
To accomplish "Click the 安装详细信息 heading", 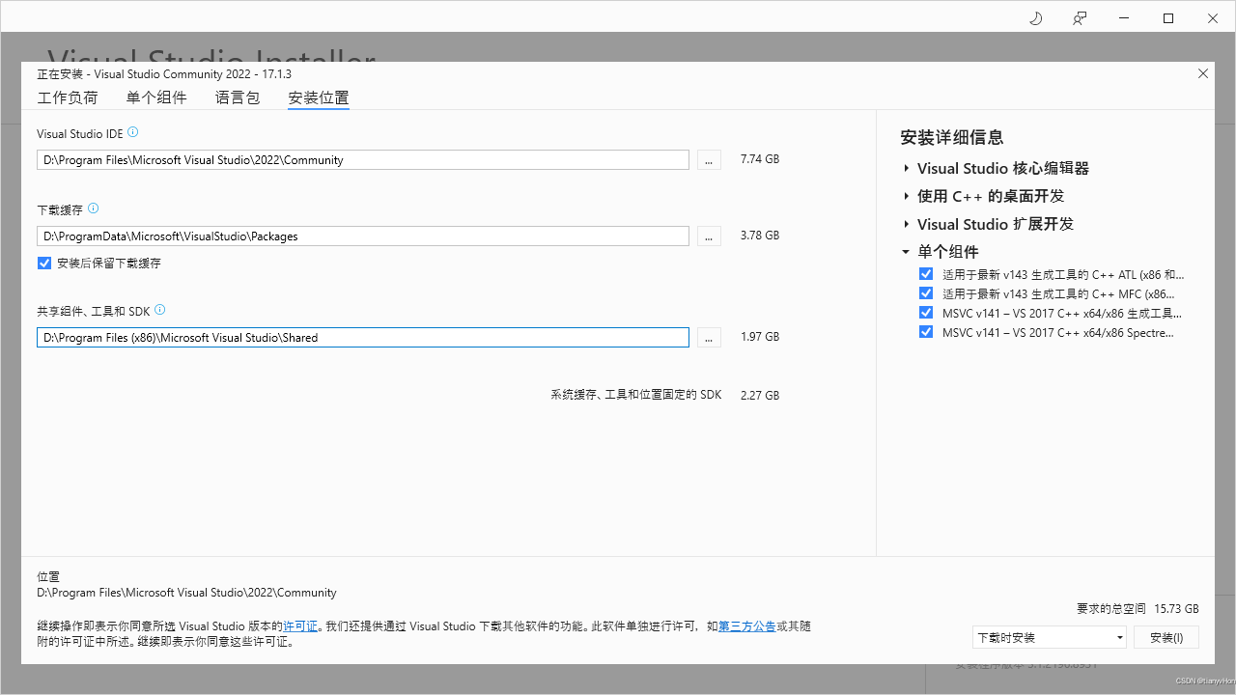I will [952, 137].
